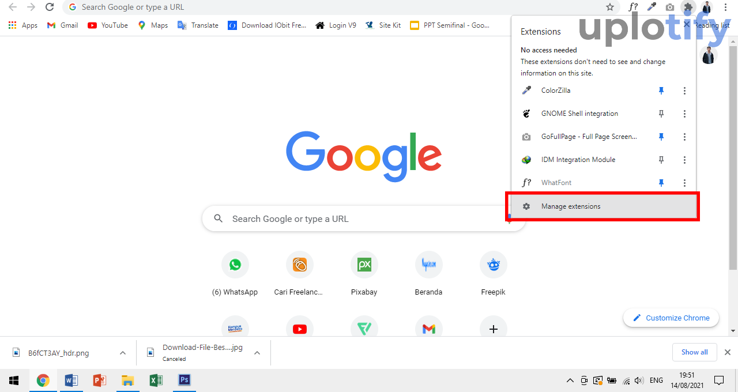Click in the address bar

tap(340, 7)
